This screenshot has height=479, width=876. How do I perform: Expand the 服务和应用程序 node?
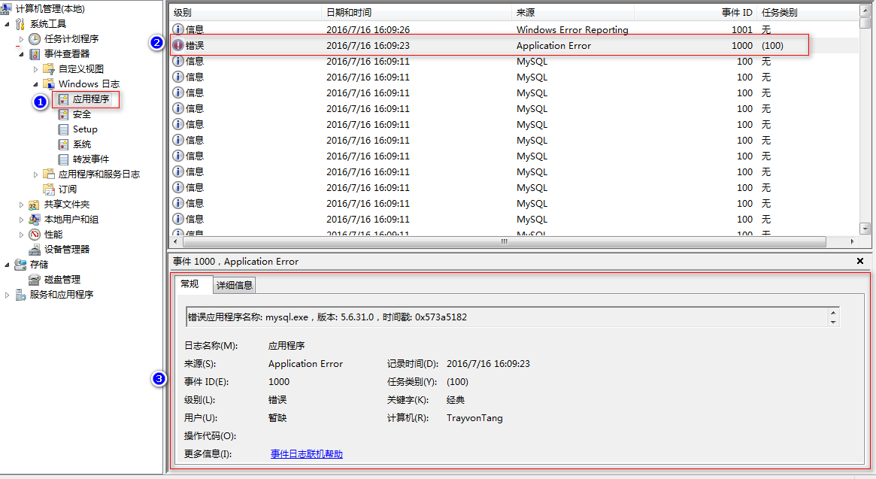(7, 295)
